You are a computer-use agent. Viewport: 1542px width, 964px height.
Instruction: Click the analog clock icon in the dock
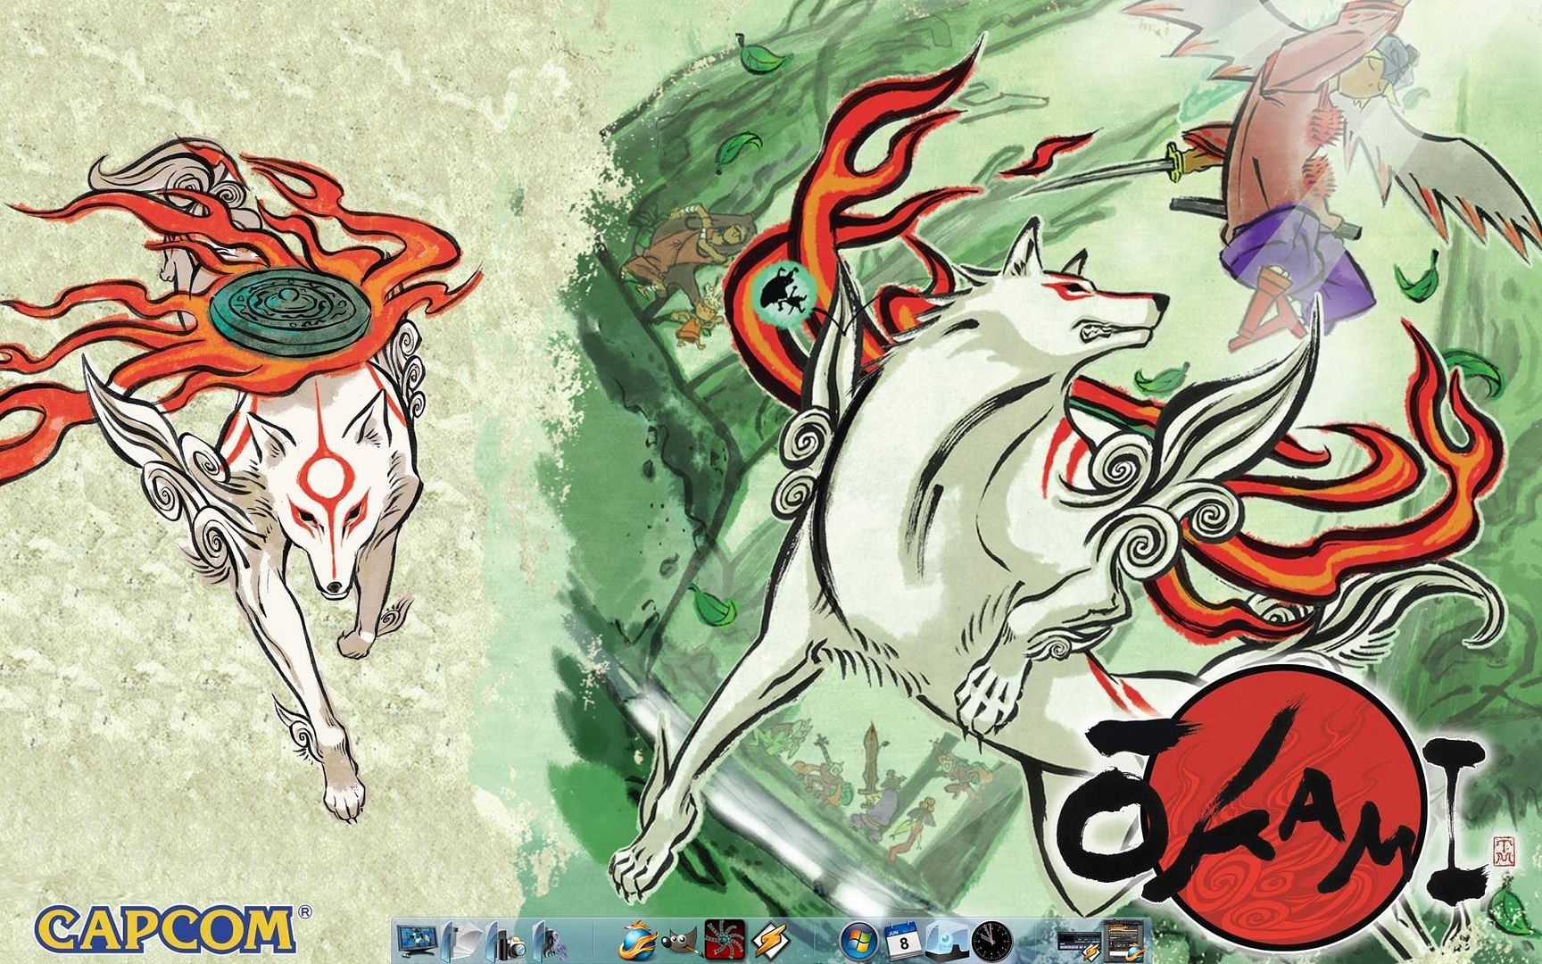pyautogui.click(x=991, y=940)
